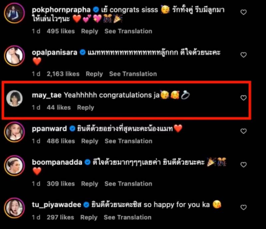
Task: Open pokphornprapha's profile picture
Action: [14, 13]
